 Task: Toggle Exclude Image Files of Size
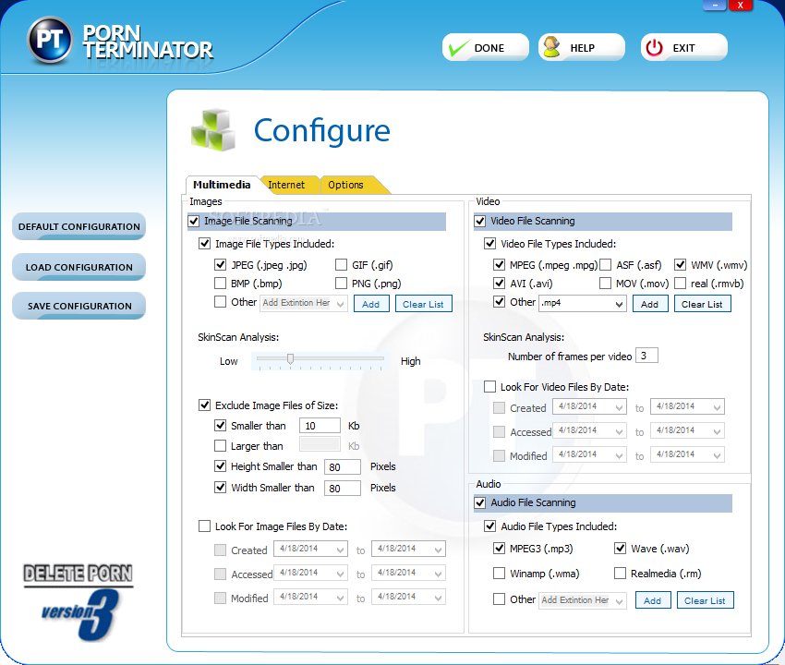(204, 405)
